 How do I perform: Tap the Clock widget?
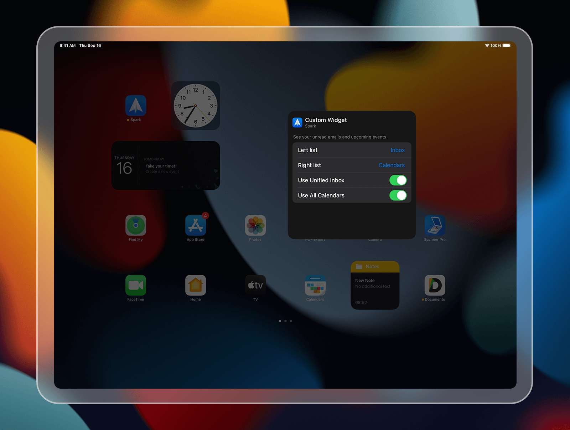196,106
